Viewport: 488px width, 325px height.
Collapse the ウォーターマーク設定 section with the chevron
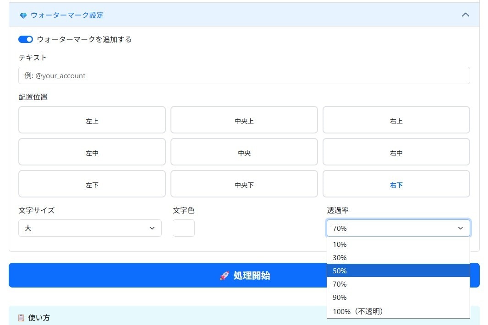coord(465,15)
